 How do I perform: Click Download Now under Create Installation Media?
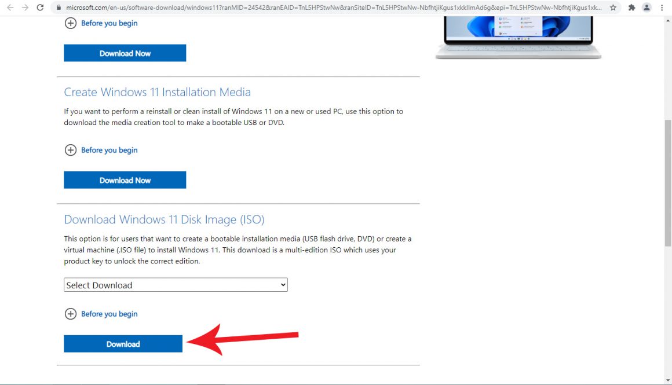point(125,179)
